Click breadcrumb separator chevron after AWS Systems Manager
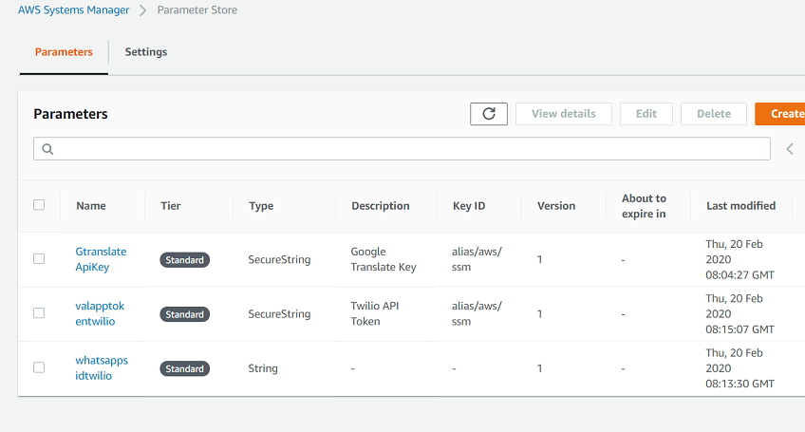The width and height of the screenshot is (805, 432). coord(143,10)
